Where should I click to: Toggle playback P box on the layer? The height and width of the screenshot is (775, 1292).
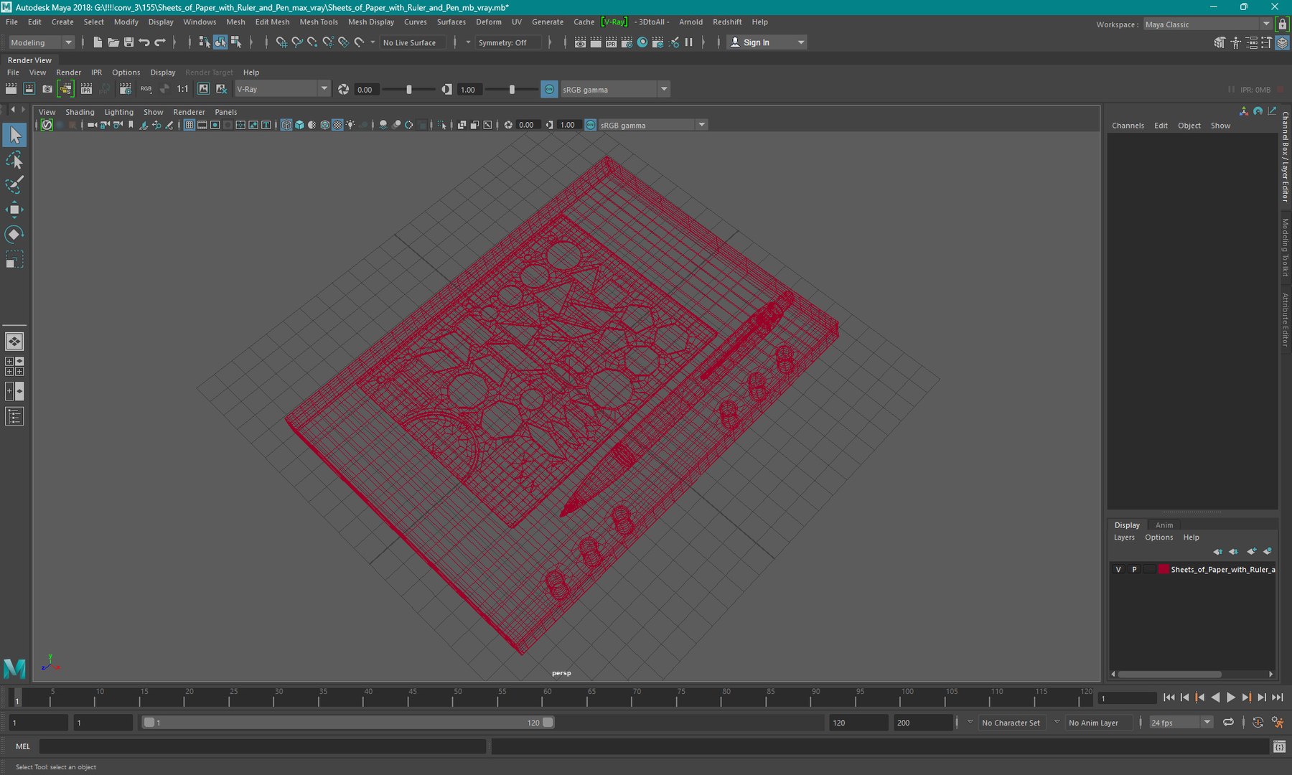click(x=1134, y=569)
